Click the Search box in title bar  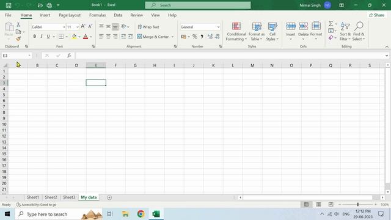(198, 5)
